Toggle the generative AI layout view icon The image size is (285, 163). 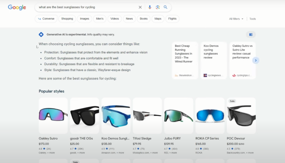point(251,34)
